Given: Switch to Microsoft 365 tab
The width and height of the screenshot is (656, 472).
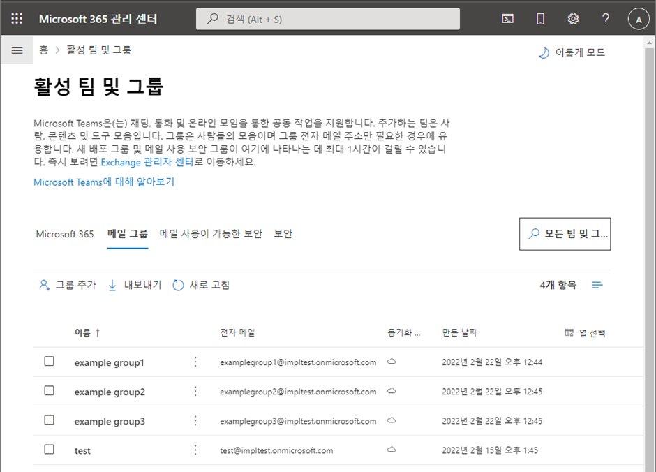Looking at the screenshot, I should [65, 234].
